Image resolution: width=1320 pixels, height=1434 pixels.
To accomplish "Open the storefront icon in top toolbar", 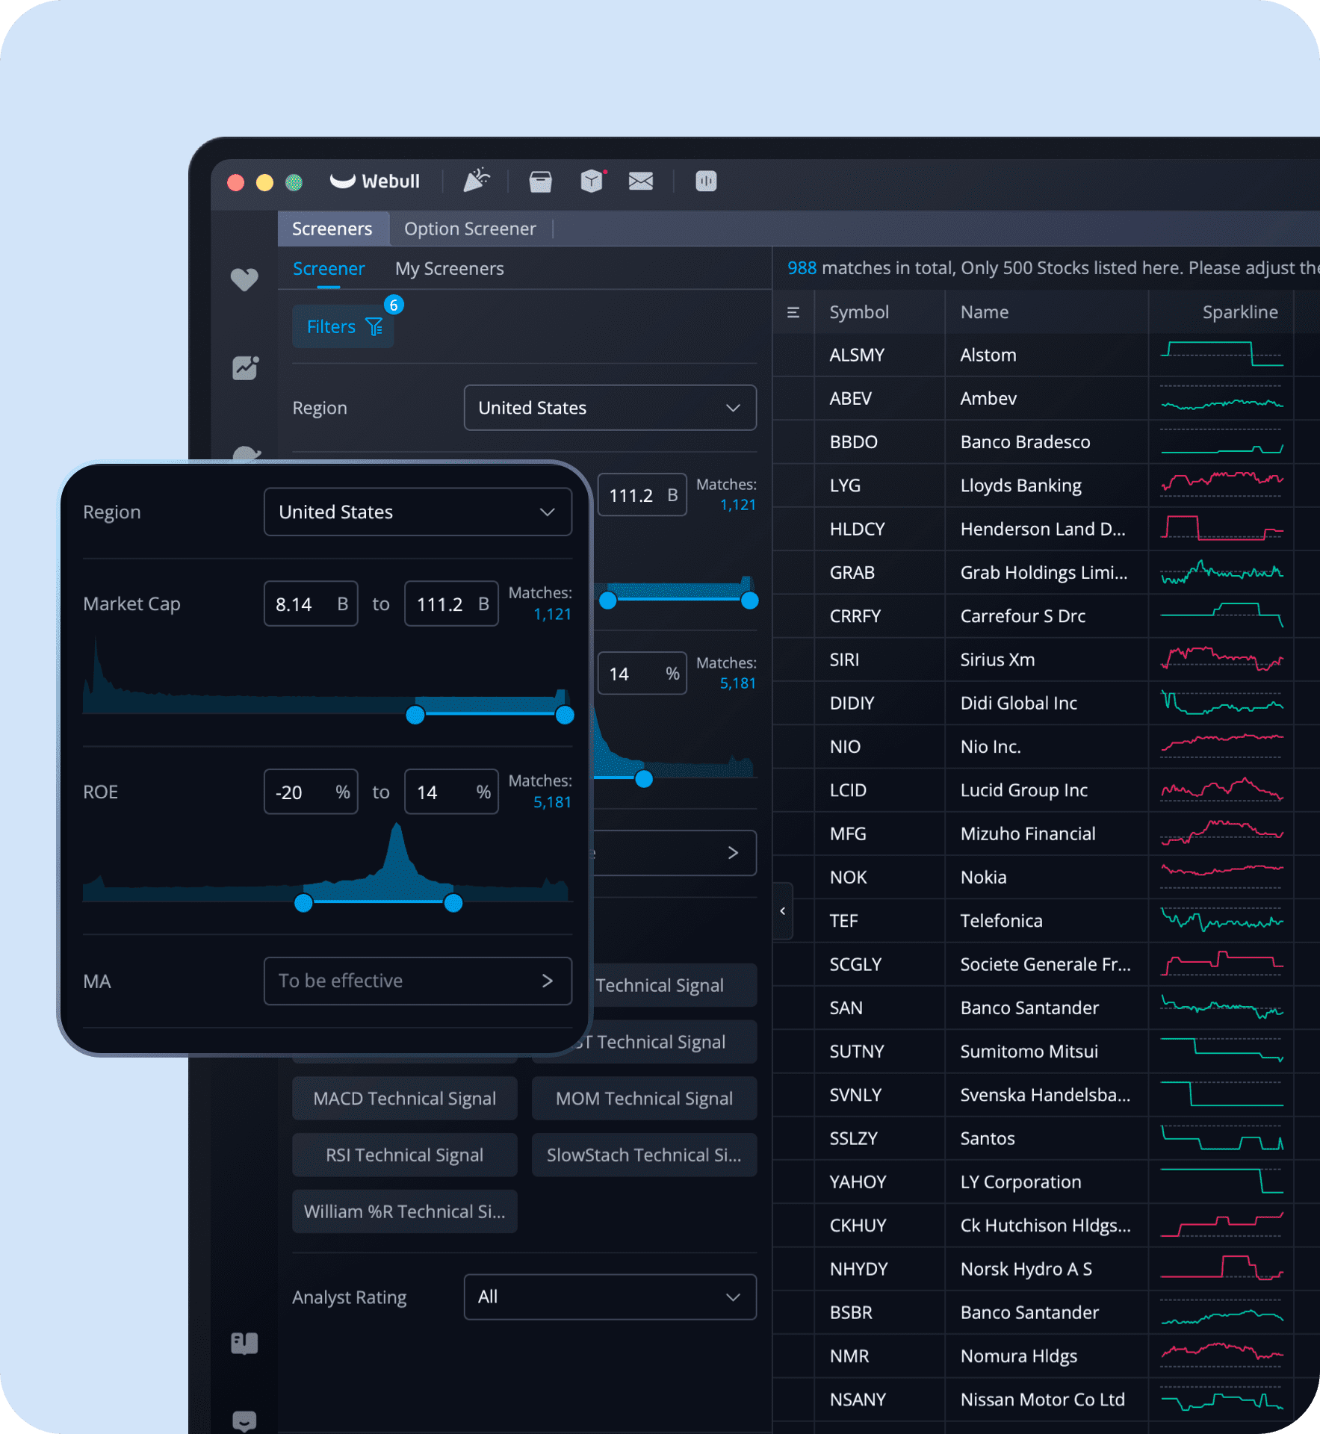I will click(x=540, y=181).
